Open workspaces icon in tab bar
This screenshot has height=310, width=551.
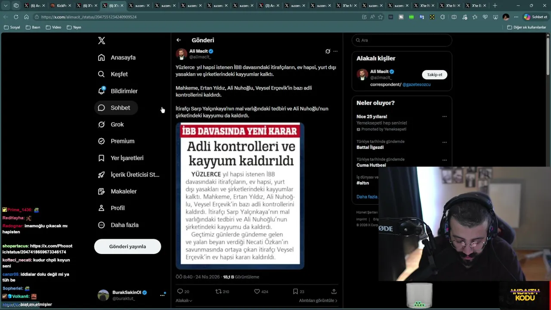coord(16,6)
